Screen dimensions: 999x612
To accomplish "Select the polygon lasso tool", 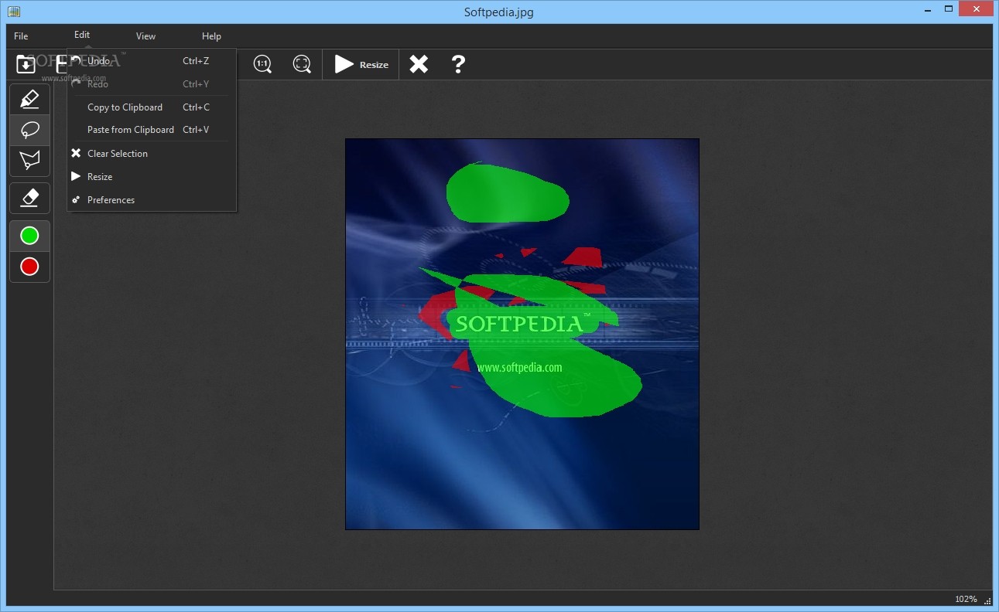I will point(29,161).
